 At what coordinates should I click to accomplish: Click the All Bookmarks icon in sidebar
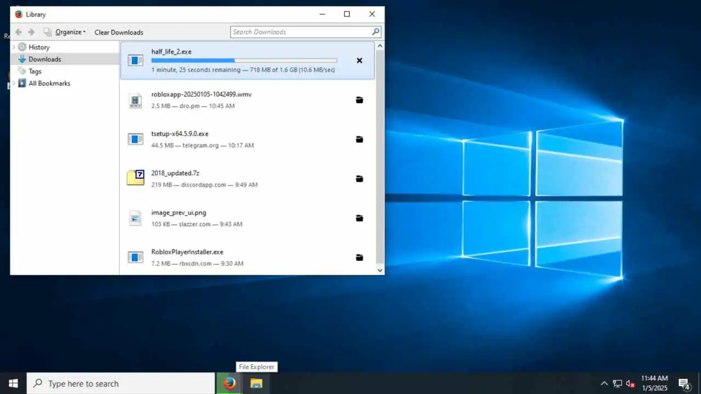(22, 83)
